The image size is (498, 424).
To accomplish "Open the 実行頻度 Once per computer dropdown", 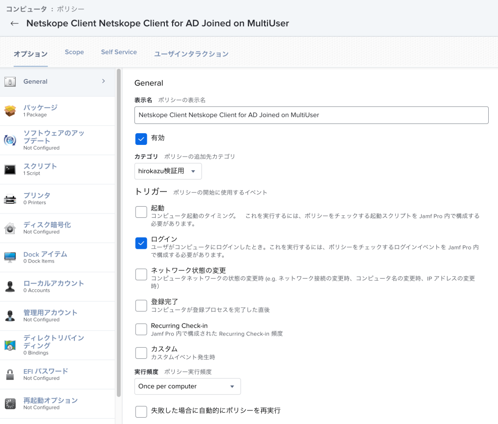I will tap(187, 387).
